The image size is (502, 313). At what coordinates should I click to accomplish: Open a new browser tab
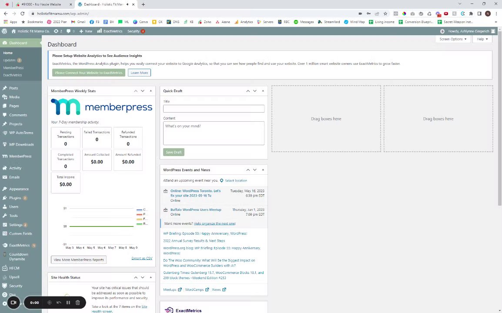tap(143, 4)
